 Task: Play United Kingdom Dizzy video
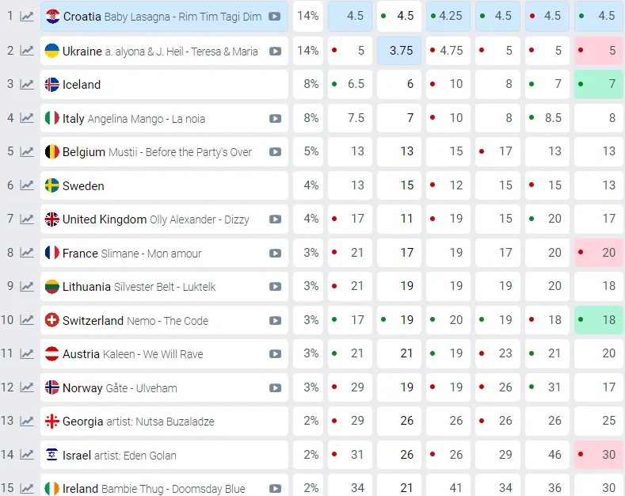pyautogui.click(x=275, y=219)
